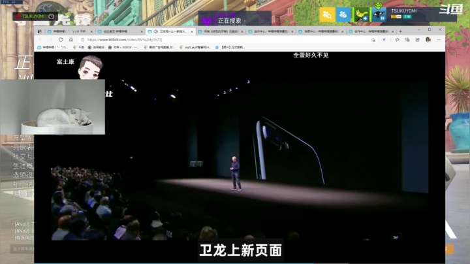Click the bilibili video progress bar
This screenshot has width=470, height=264.
point(240,263)
